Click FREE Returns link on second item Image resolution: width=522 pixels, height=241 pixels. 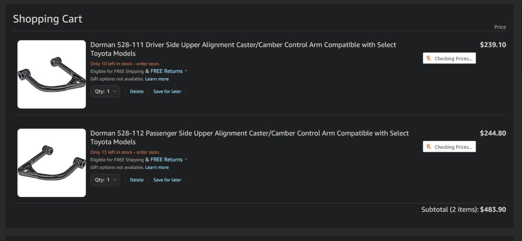pos(167,159)
